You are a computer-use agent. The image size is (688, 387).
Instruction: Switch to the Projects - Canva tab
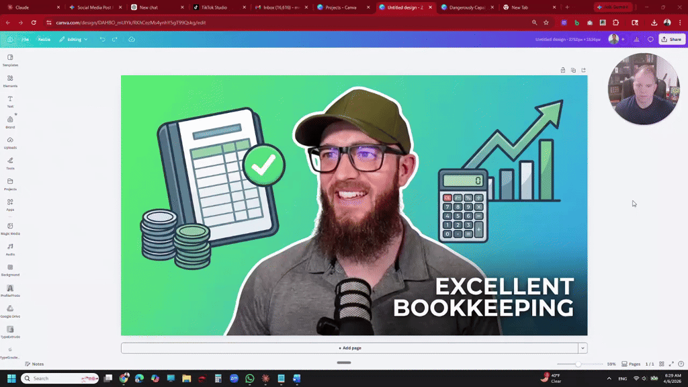point(343,7)
